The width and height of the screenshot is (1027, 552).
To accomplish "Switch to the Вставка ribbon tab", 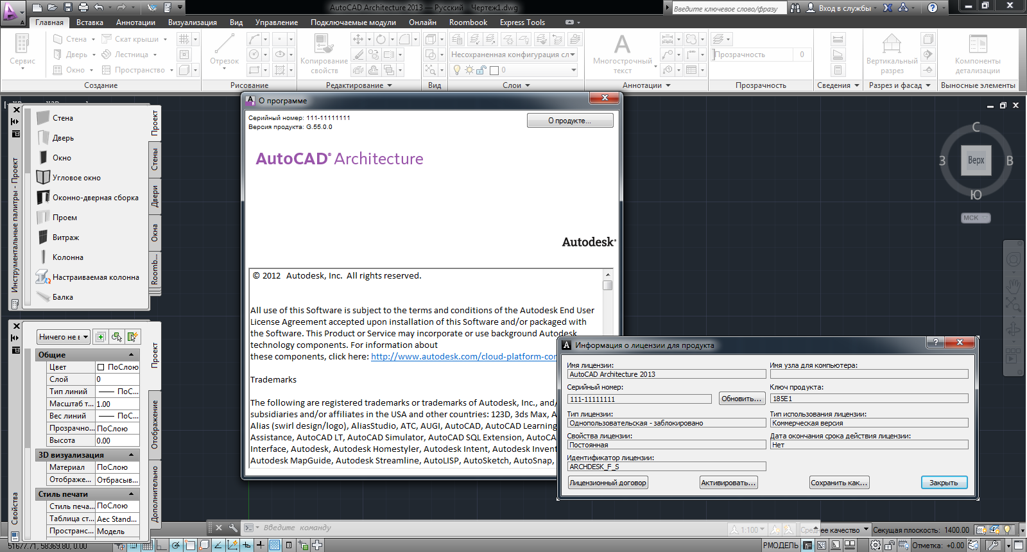I will pos(90,22).
